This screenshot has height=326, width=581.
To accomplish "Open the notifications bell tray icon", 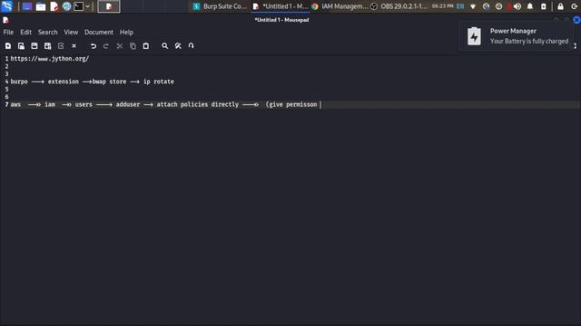I will pos(530,6).
